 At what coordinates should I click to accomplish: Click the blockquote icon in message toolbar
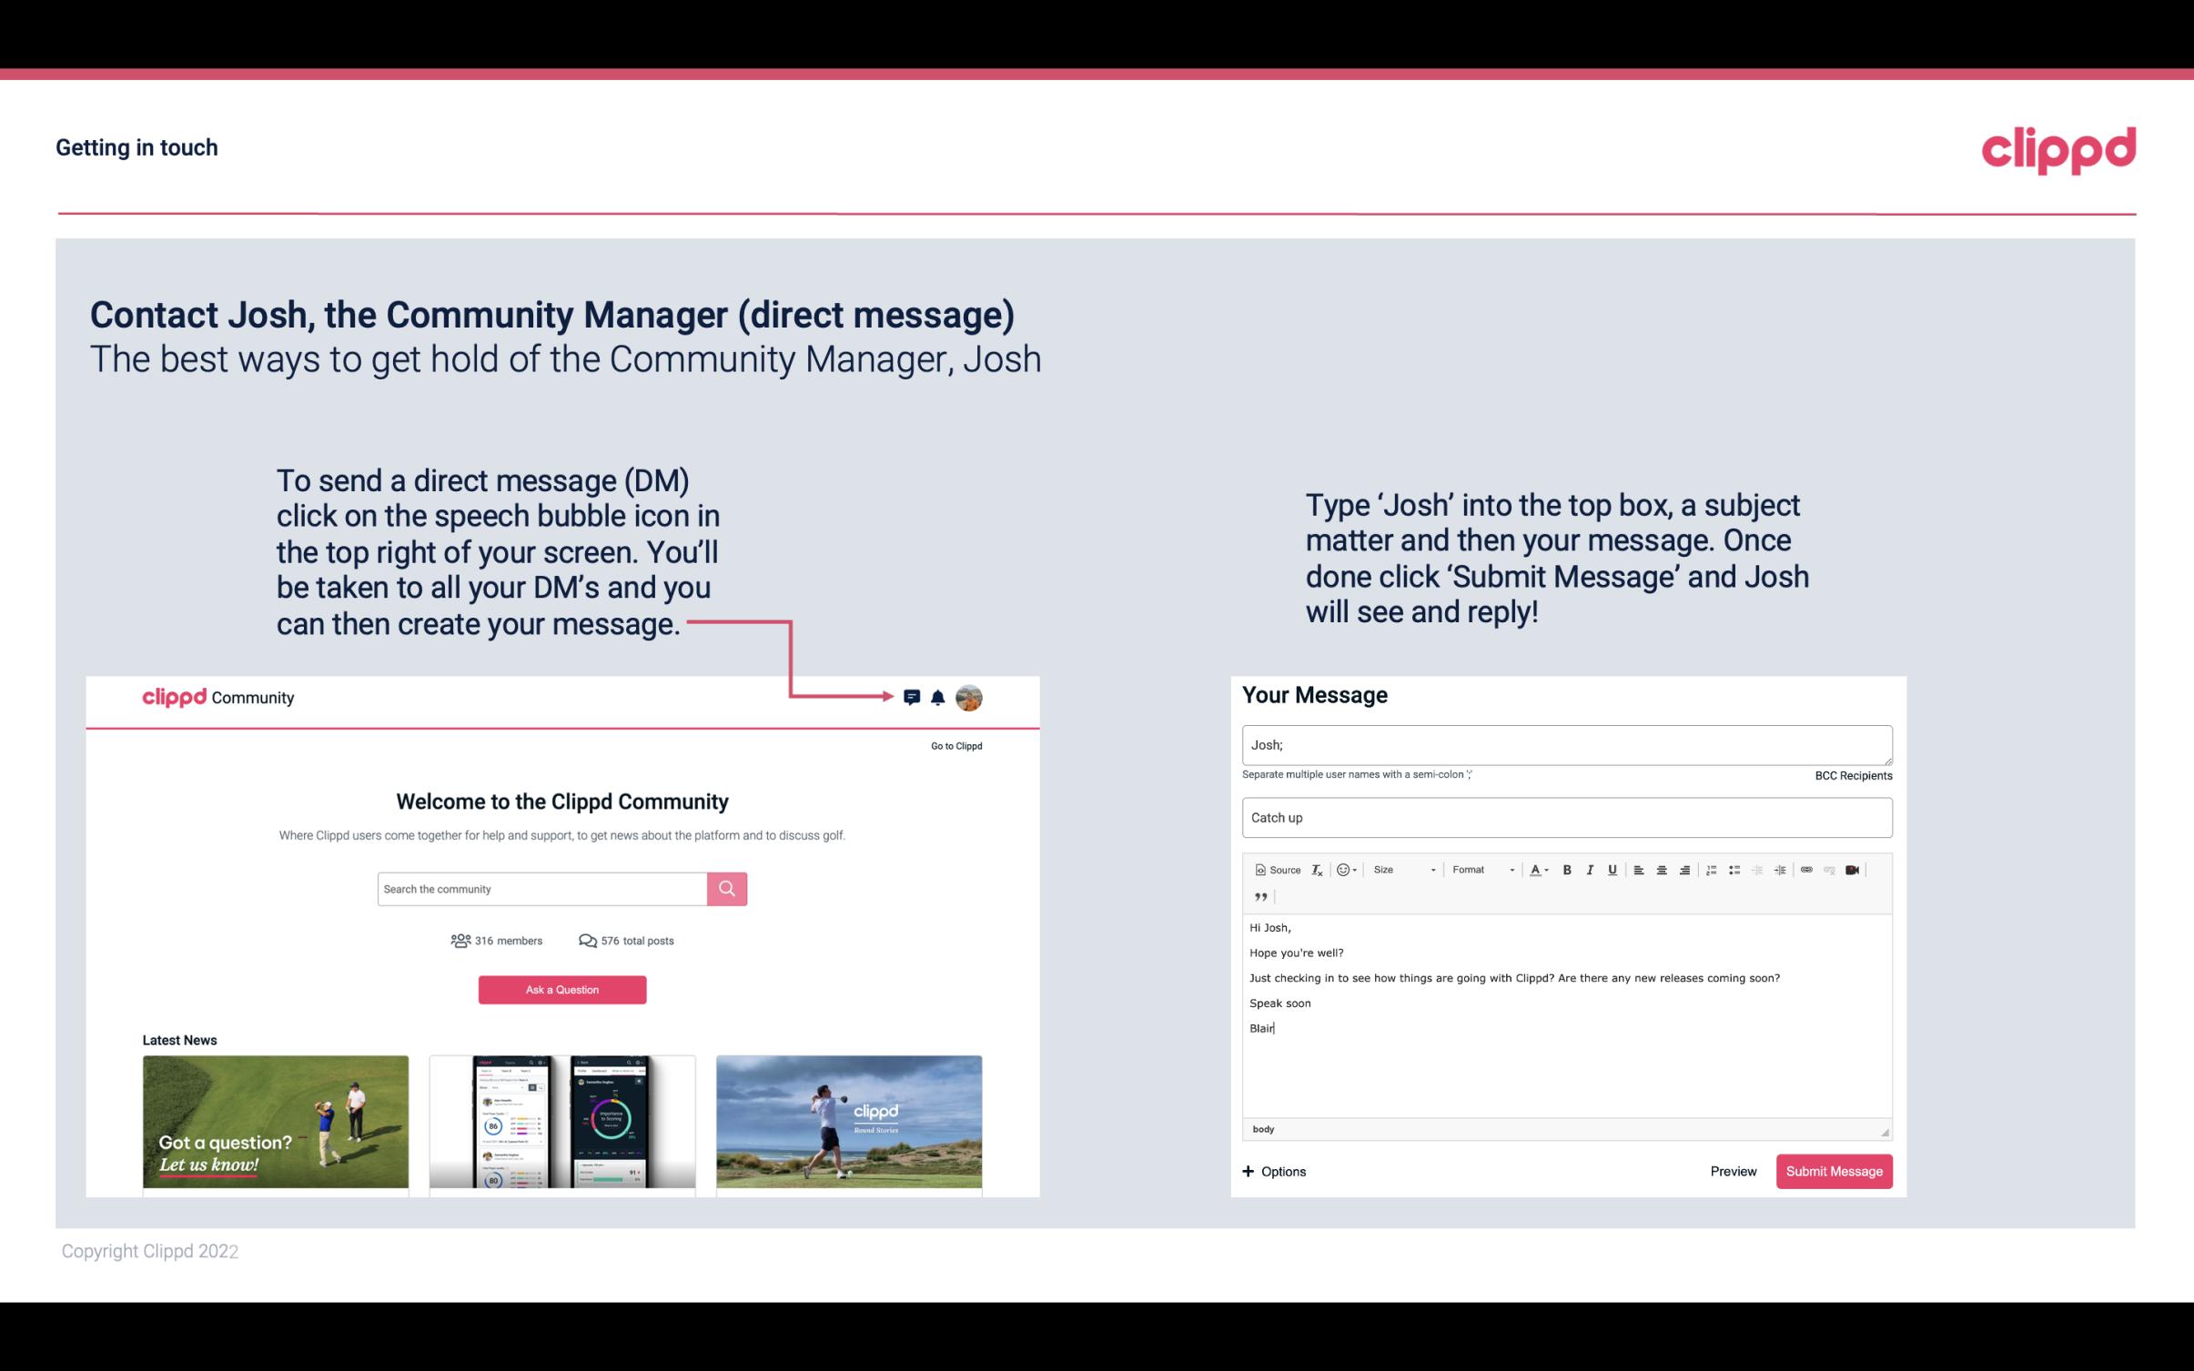[1258, 897]
